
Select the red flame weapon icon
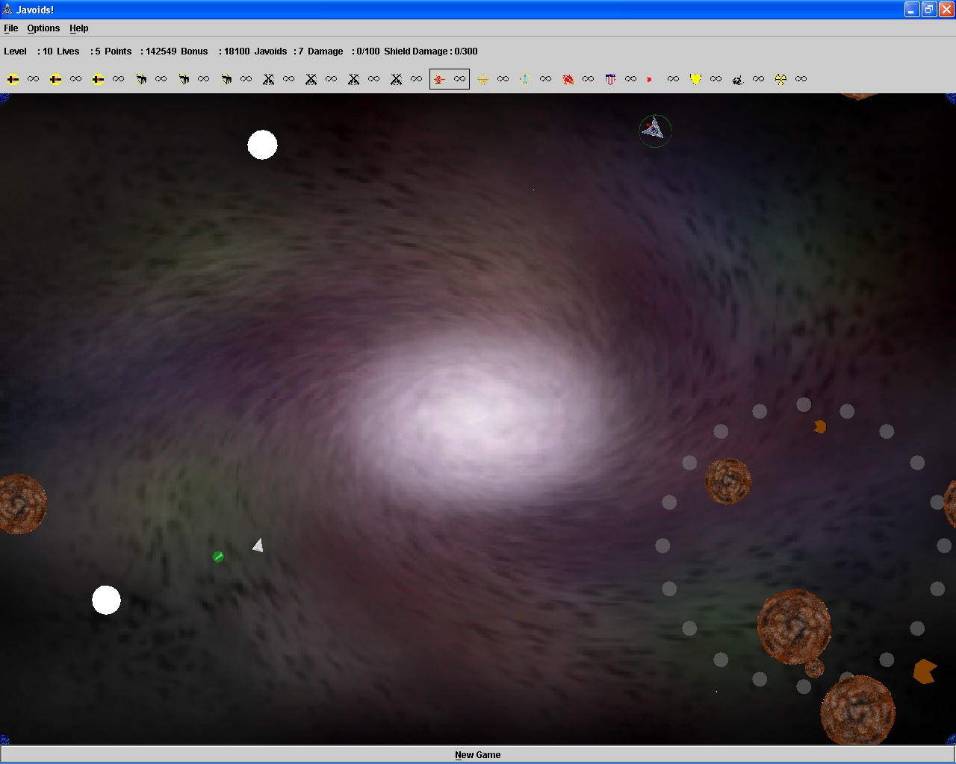(568, 79)
